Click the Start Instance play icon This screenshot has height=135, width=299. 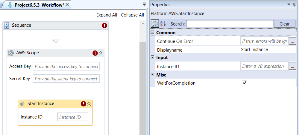(x=22, y=104)
